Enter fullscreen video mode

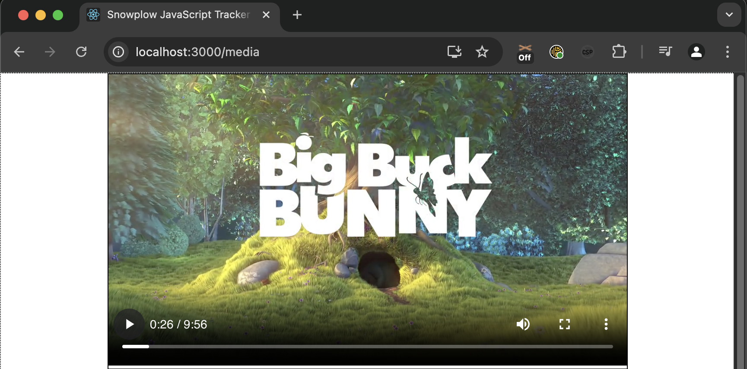[565, 324]
